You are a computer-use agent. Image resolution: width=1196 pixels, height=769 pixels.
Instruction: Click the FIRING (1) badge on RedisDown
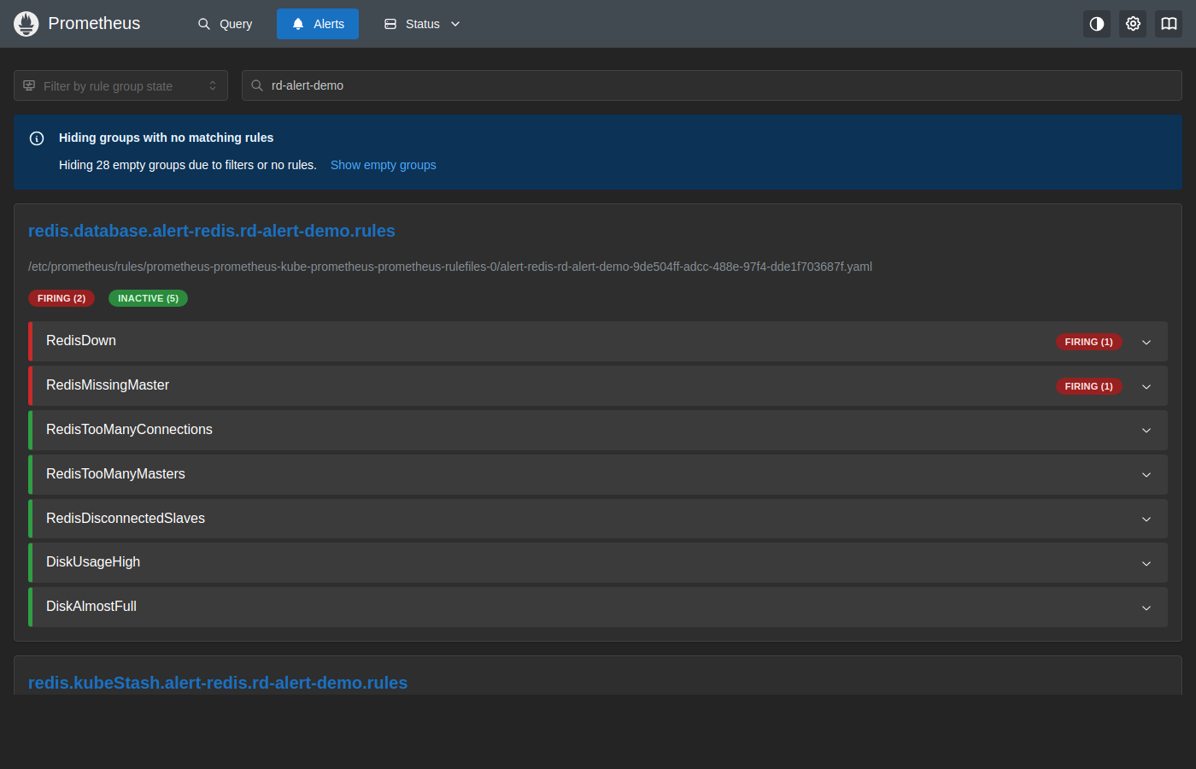click(x=1088, y=342)
